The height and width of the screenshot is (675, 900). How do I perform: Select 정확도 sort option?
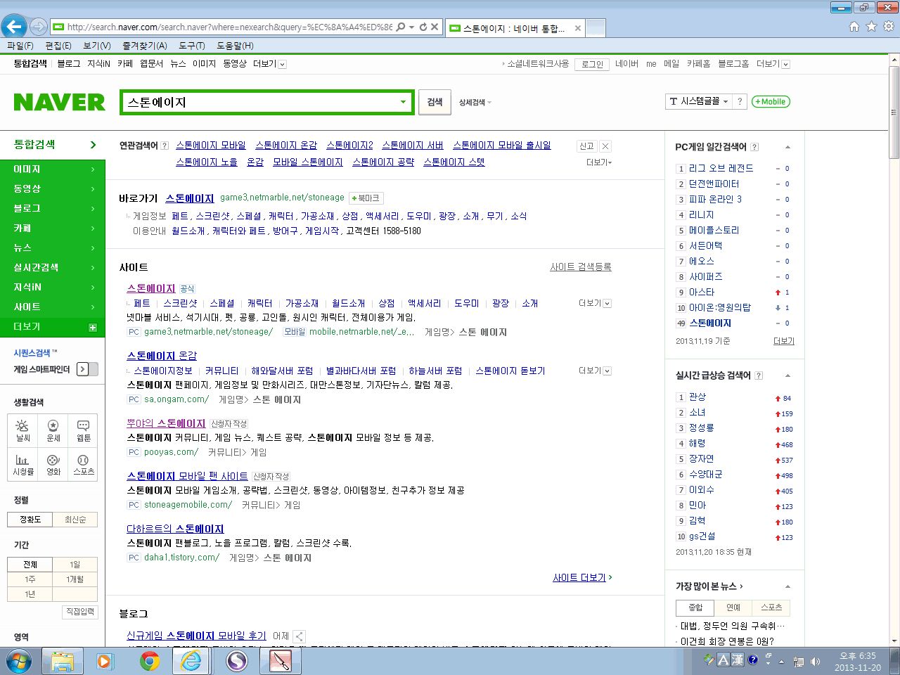(30, 520)
